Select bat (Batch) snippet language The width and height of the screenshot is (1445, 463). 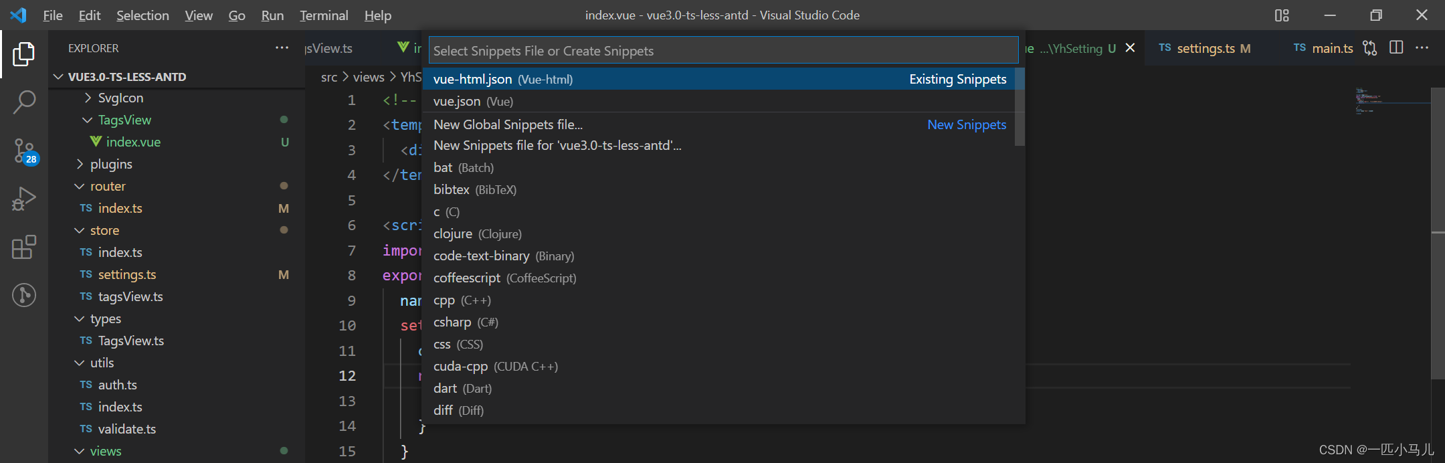[x=720, y=167]
